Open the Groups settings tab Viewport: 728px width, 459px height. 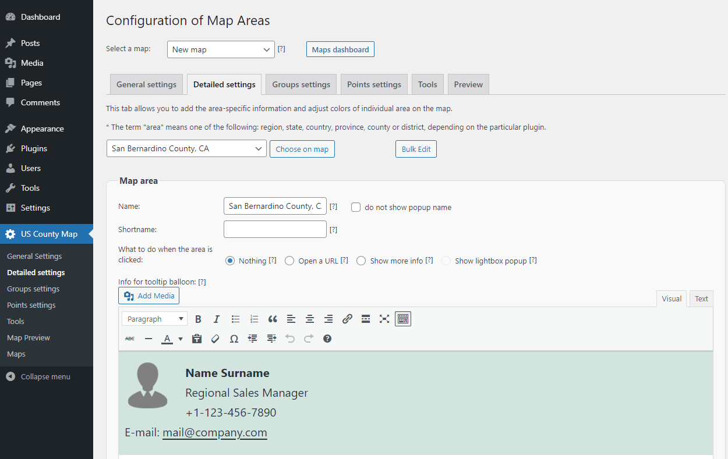[301, 84]
